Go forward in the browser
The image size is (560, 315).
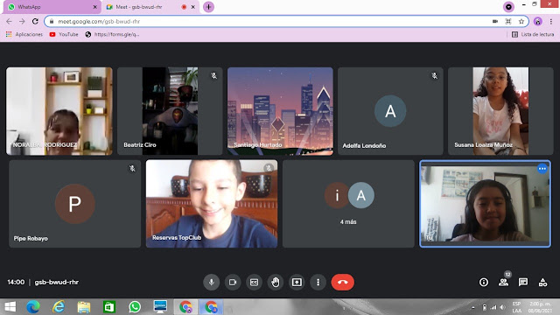pyautogui.click(x=22, y=21)
